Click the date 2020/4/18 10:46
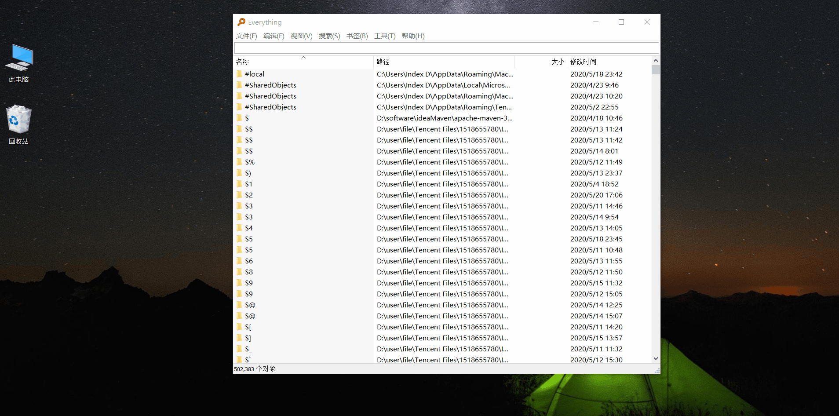The width and height of the screenshot is (839, 416). coord(596,118)
